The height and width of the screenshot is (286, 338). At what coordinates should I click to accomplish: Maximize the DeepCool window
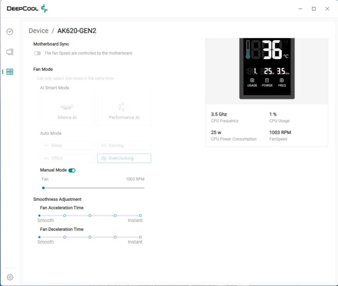coord(314,9)
